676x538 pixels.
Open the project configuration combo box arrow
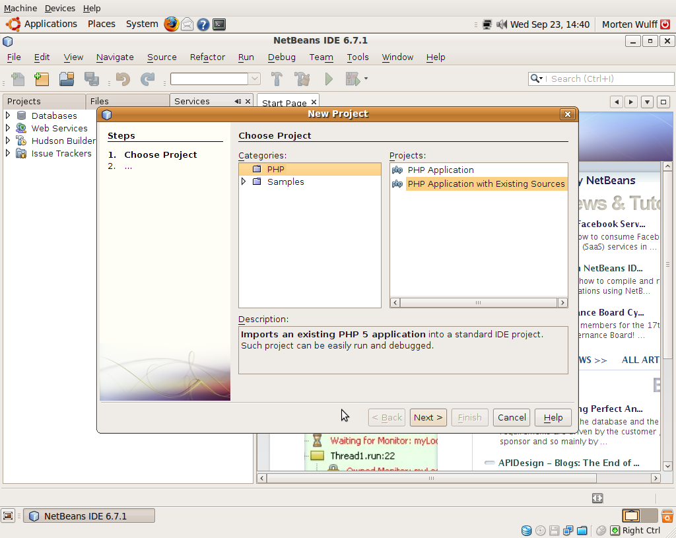pyautogui.click(x=254, y=79)
